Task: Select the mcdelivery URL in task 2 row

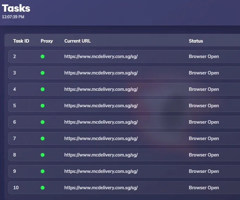Action: pos(101,57)
